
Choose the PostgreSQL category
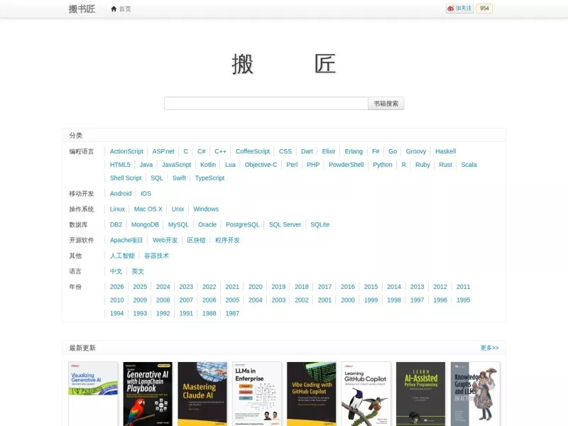click(x=243, y=224)
